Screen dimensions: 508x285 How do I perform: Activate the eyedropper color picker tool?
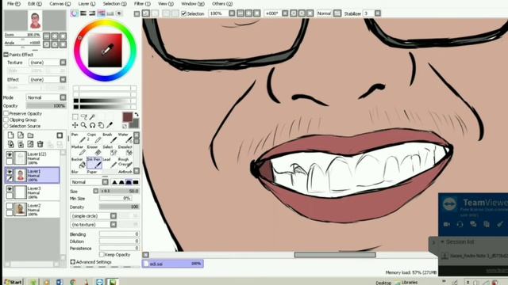tap(110, 125)
